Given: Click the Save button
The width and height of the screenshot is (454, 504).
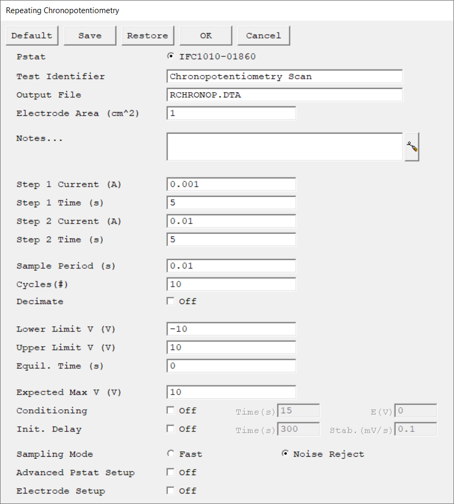Looking at the screenshot, I should point(90,36).
